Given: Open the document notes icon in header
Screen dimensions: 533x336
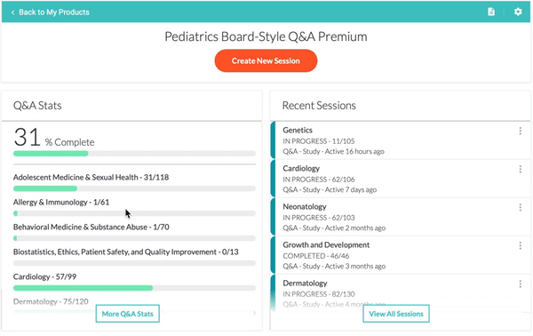Looking at the screenshot, I should click(x=491, y=12).
